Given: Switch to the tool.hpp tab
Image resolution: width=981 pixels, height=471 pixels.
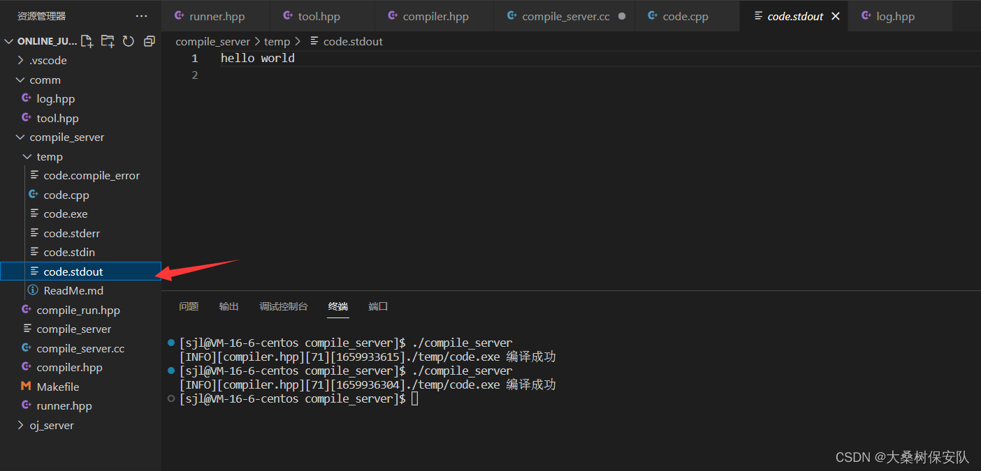Looking at the screenshot, I should (x=322, y=16).
